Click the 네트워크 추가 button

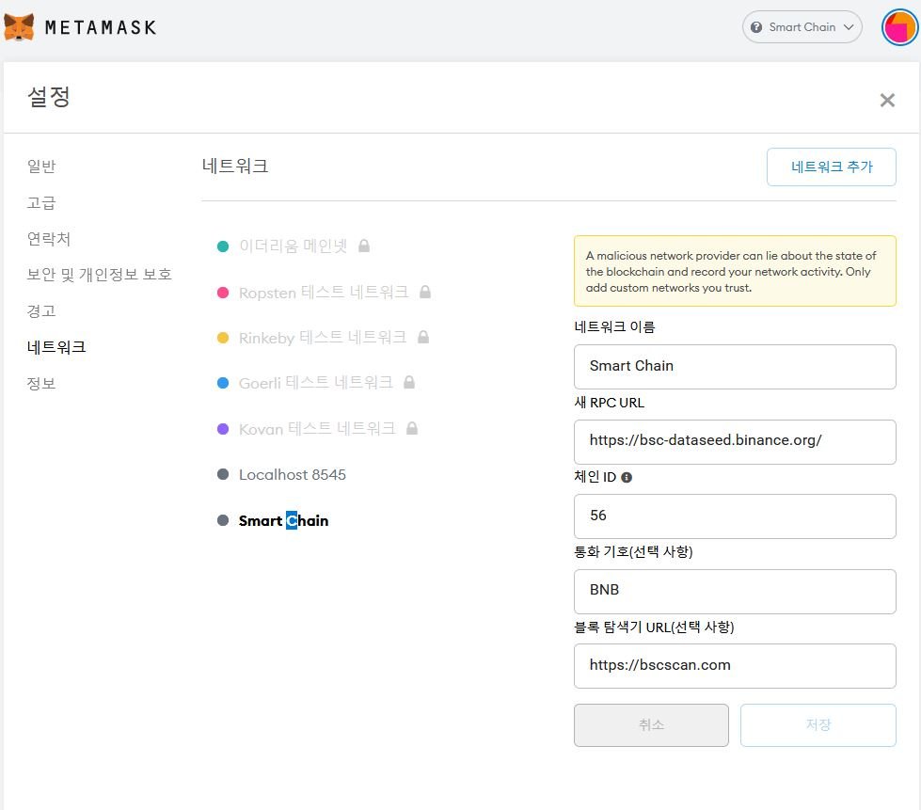831,167
